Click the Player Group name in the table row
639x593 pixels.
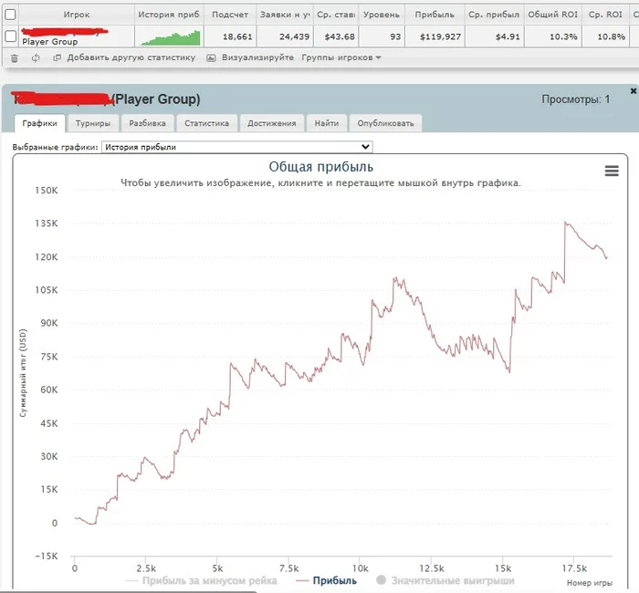(x=49, y=42)
